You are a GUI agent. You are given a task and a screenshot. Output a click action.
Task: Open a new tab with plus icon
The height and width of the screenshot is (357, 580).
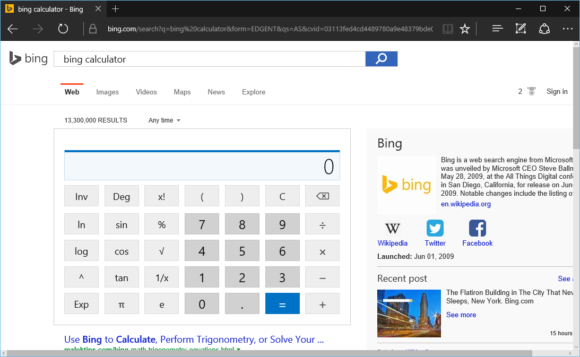pyautogui.click(x=115, y=9)
